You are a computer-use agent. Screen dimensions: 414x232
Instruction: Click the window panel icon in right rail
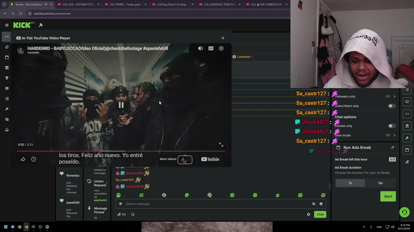[x=407, y=150]
